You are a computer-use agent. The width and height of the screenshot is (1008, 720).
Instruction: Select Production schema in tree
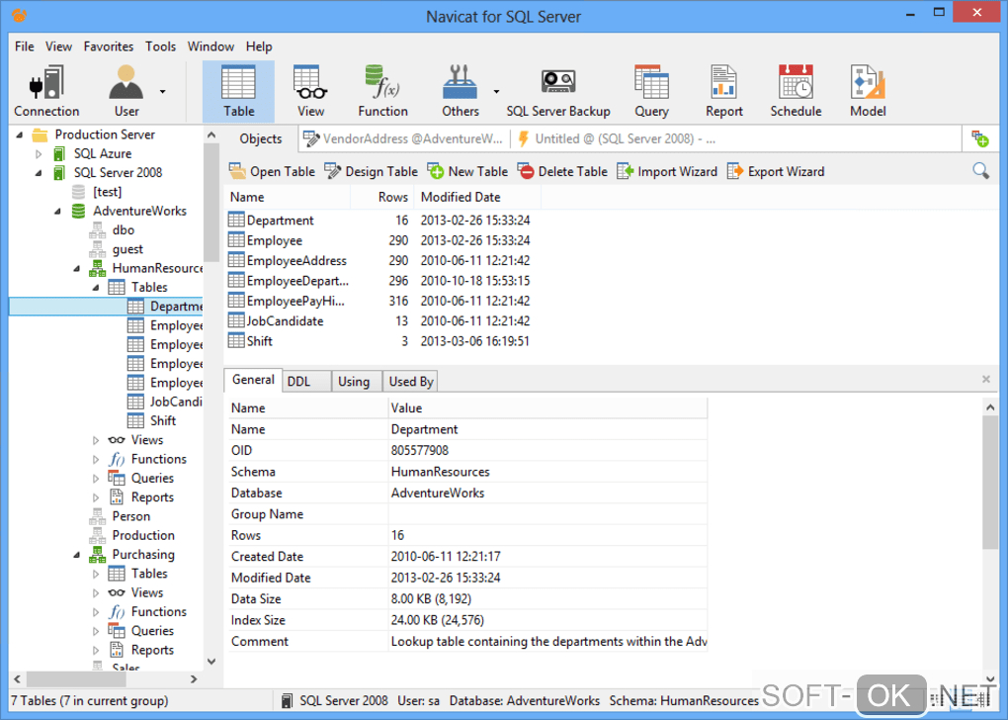(142, 535)
